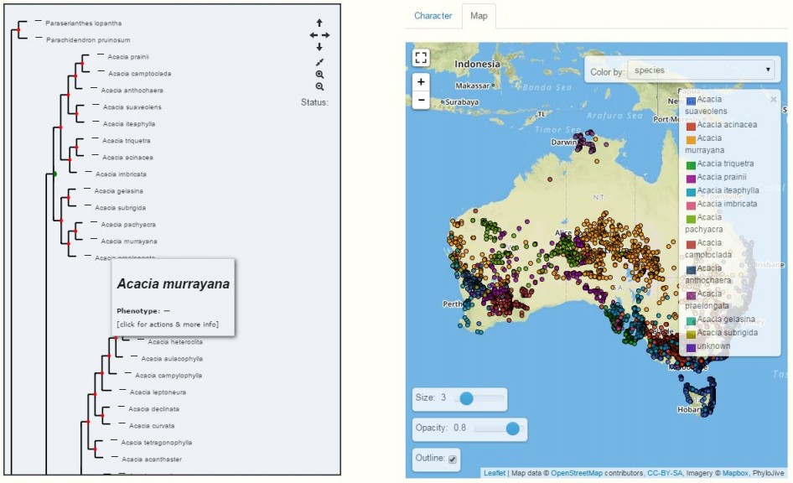Enter fullscreen map mode
The image size is (793, 483).
[x=421, y=57]
